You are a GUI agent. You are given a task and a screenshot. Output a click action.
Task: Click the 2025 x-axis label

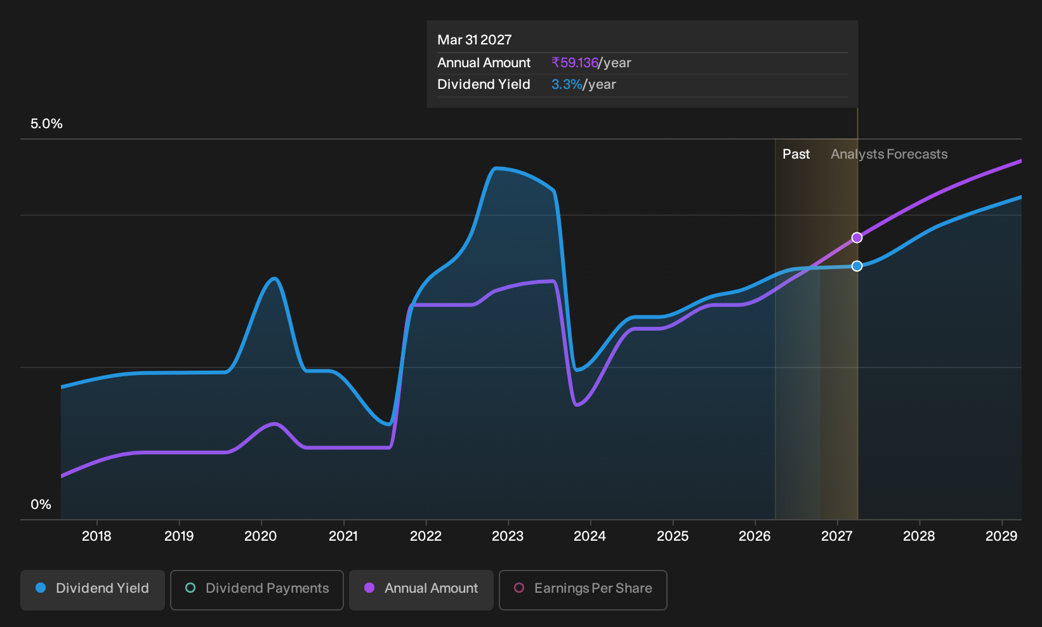coord(673,536)
